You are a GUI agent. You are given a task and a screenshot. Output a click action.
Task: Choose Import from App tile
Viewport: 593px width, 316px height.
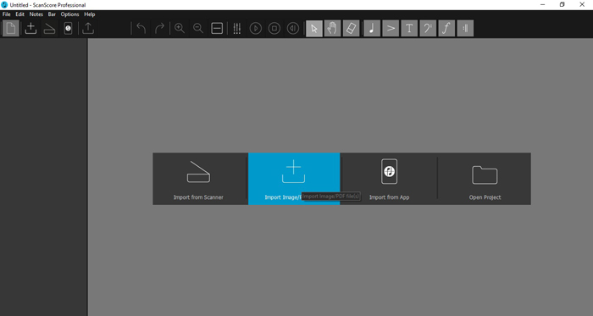pyautogui.click(x=389, y=179)
